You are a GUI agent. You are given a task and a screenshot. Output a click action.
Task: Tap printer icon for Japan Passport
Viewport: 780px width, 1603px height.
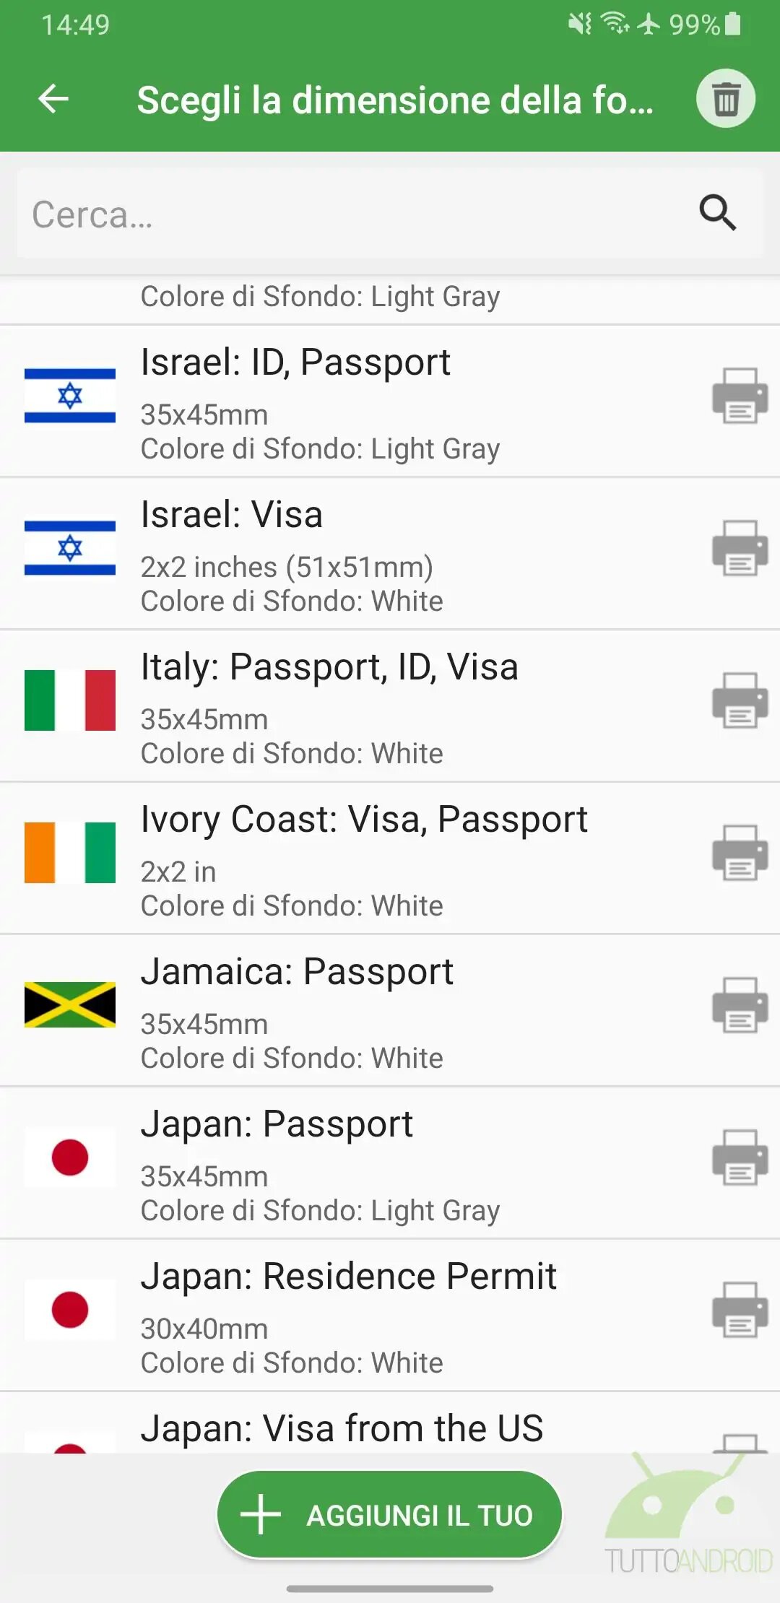[740, 1157]
